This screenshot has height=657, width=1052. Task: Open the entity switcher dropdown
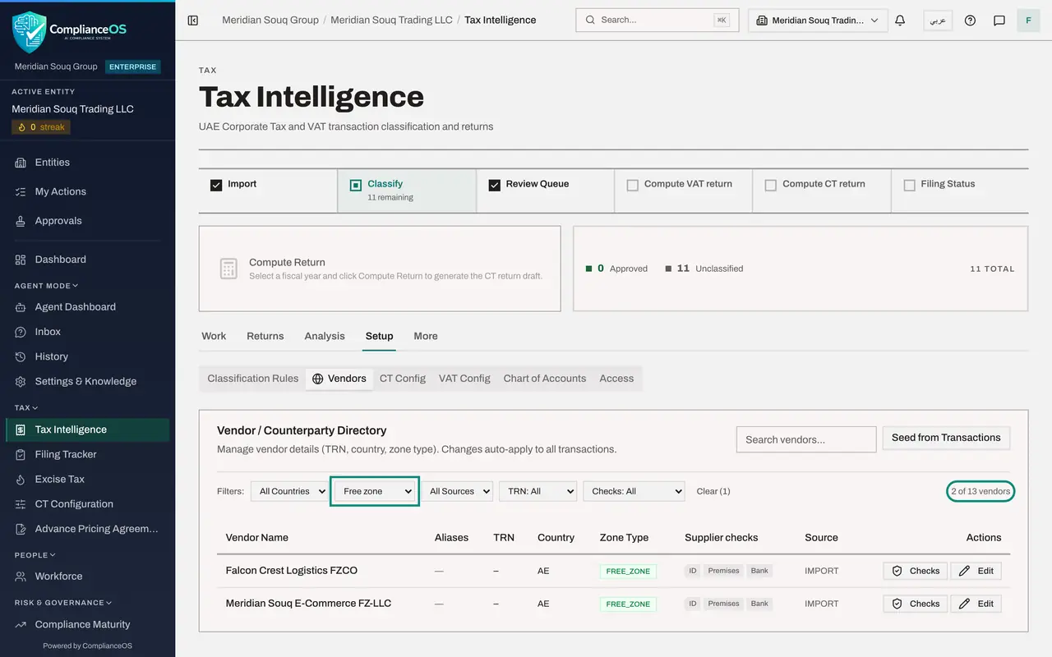click(818, 21)
